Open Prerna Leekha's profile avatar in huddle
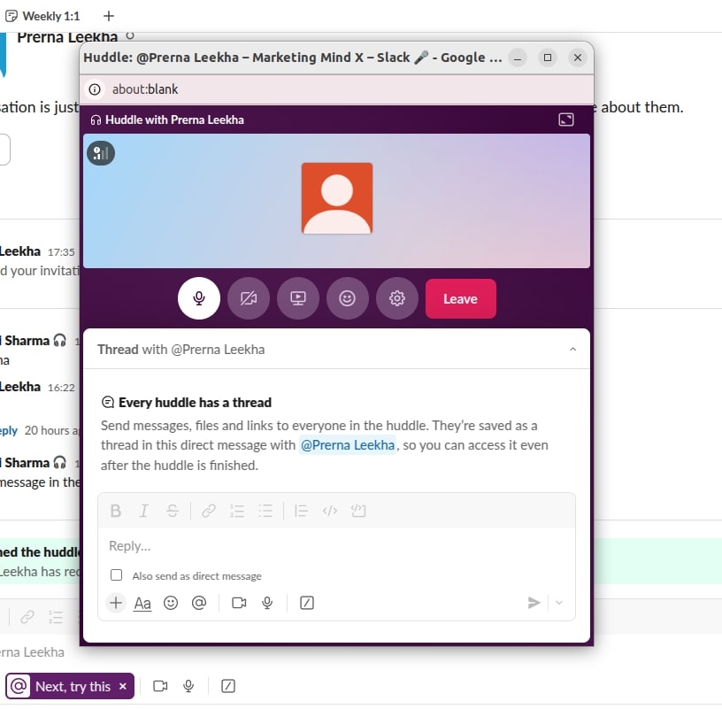The width and height of the screenshot is (722, 709). pyautogui.click(x=337, y=198)
